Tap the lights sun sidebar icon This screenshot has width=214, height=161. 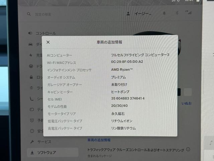point(31,88)
